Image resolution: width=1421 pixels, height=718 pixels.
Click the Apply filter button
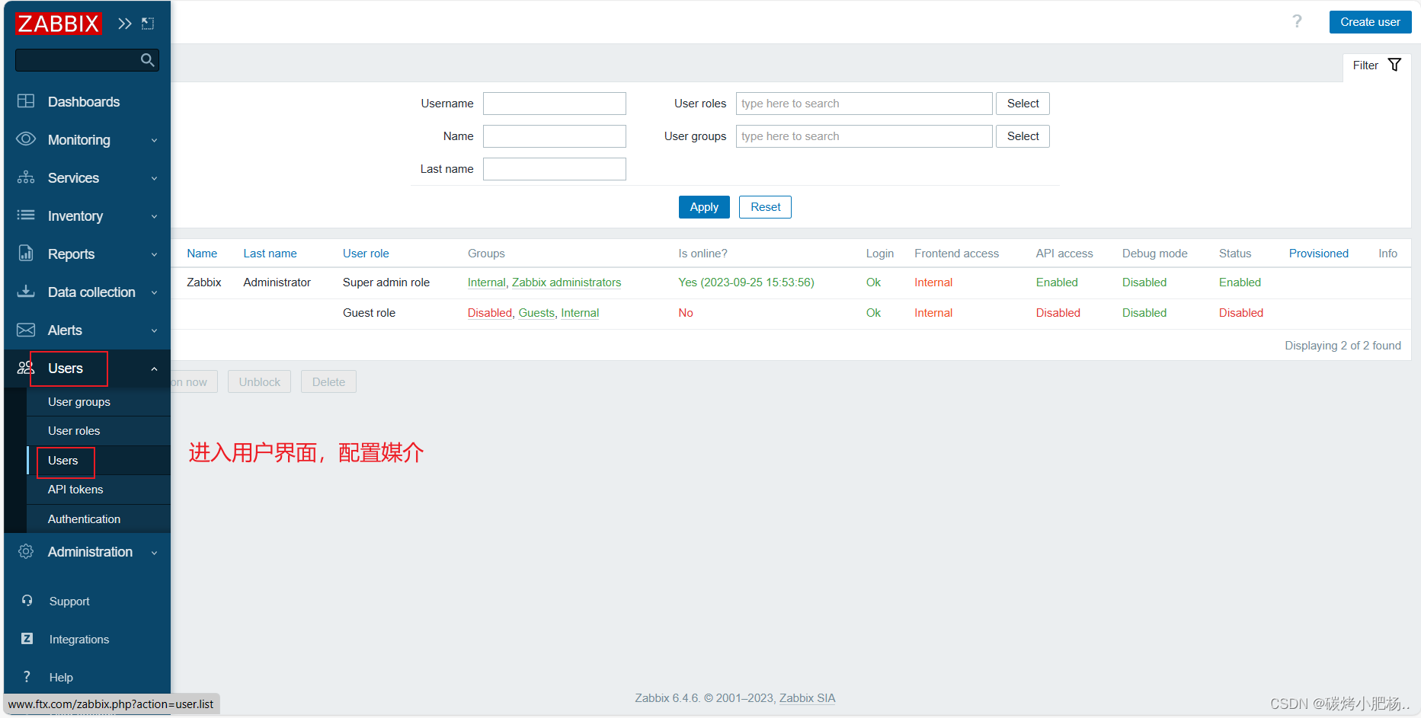tap(704, 207)
